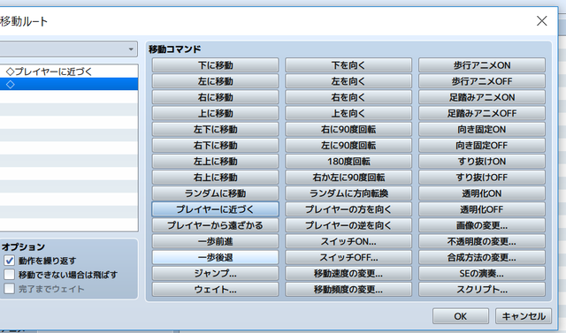Open the スクリプト... editor
The image size is (566, 333).
(x=481, y=290)
